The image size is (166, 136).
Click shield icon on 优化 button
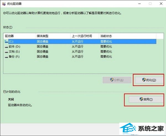pyautogui.click(x=144, y=80)
